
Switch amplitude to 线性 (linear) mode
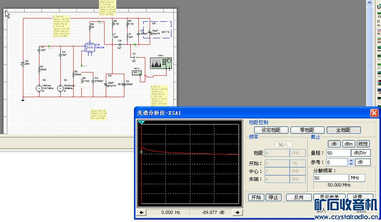pyautogui.click(x=363, y=144)
